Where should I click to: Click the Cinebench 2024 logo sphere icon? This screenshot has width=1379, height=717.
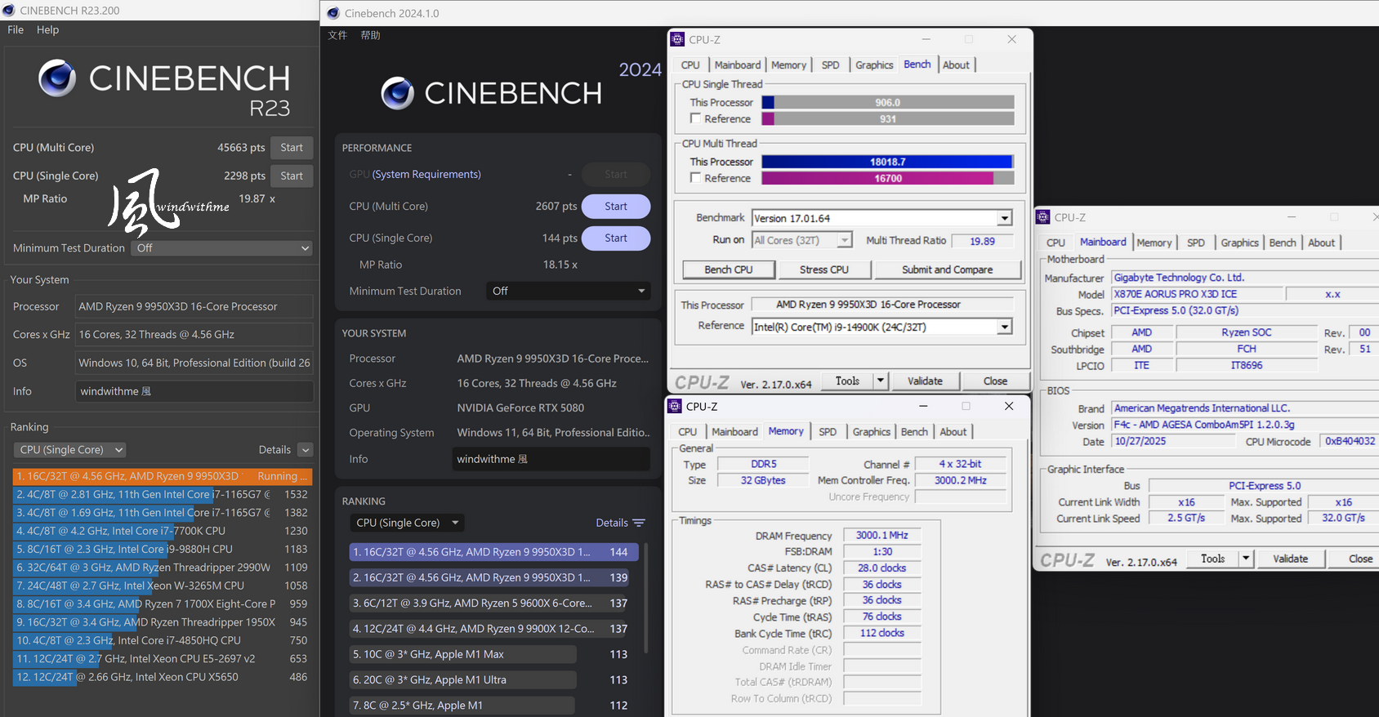398,93
